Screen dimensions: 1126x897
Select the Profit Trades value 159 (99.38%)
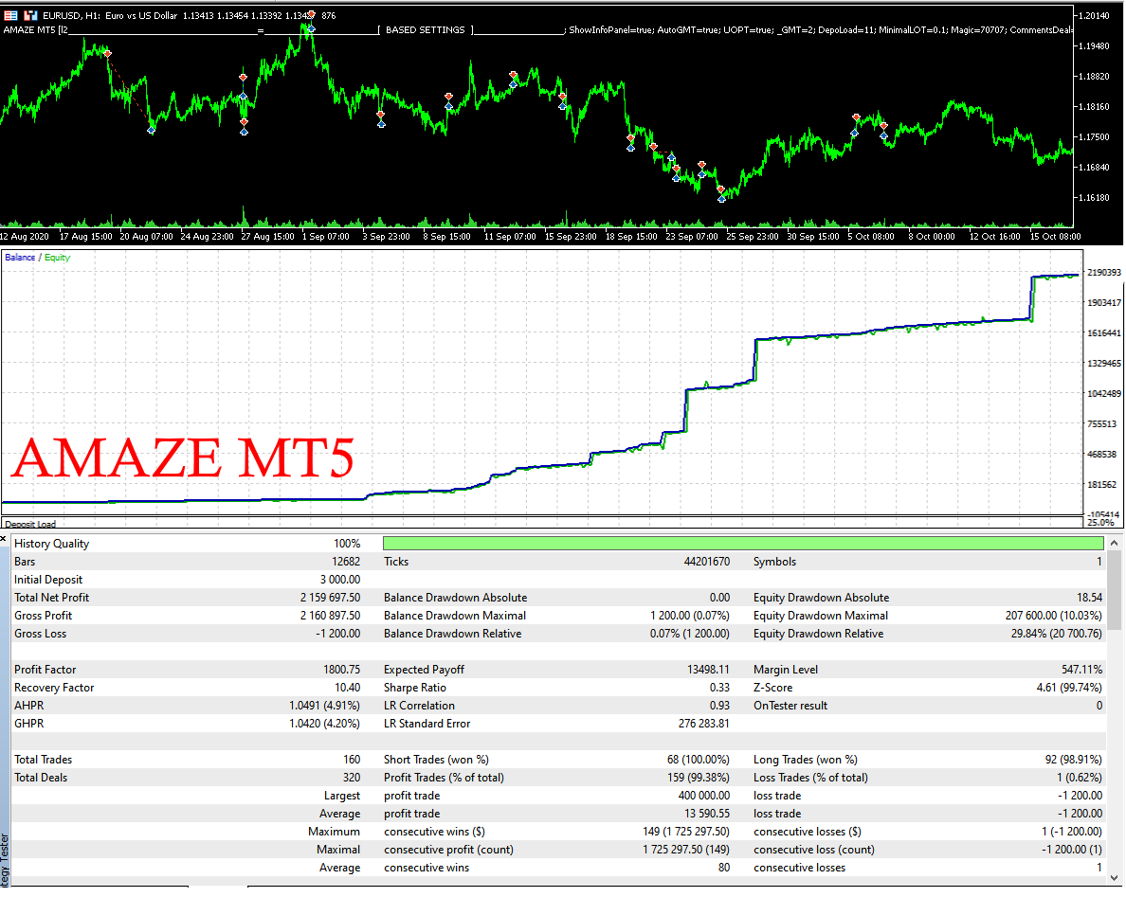698,777
